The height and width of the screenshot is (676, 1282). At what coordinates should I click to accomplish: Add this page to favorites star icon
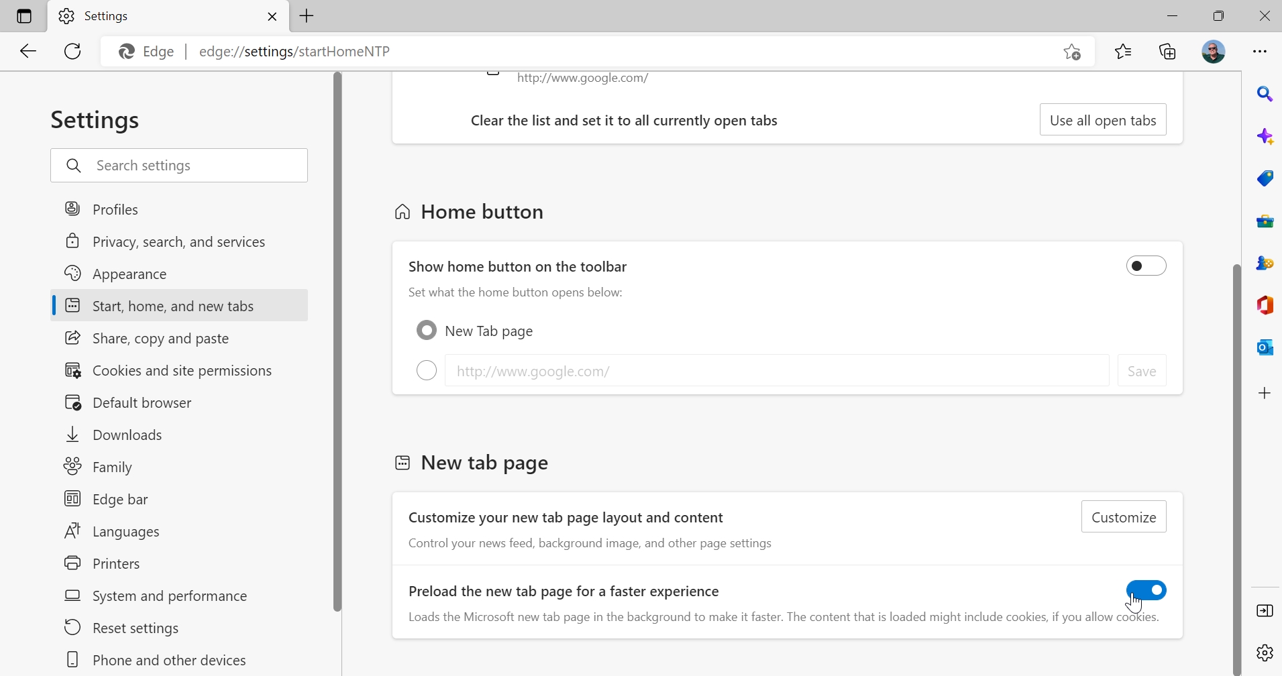coord(1071,52)
